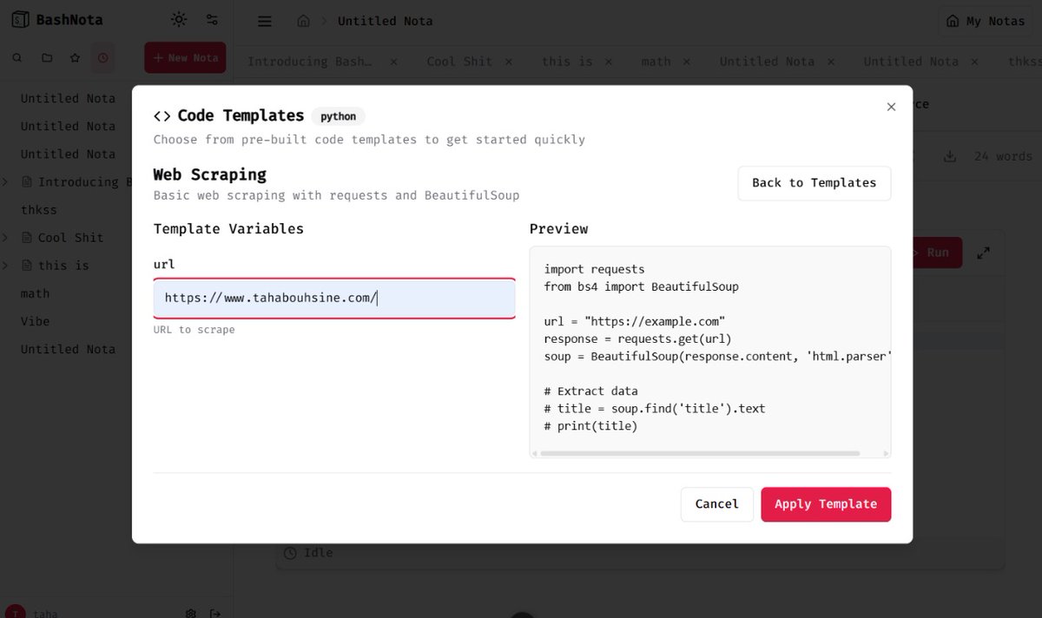Screen dimensions: 1042x618
Task: Open My Notas button
Action: click(x=986, y=21)
